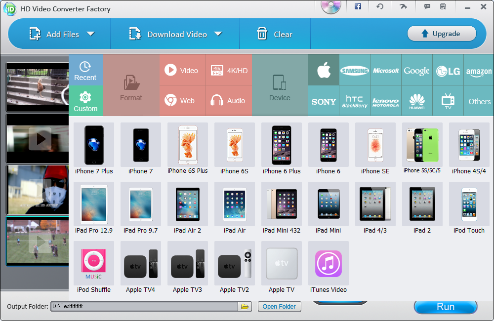Select the iPad Mini preset
The width and height of the screenshot is (494, 321).
[x=329, y=208]
